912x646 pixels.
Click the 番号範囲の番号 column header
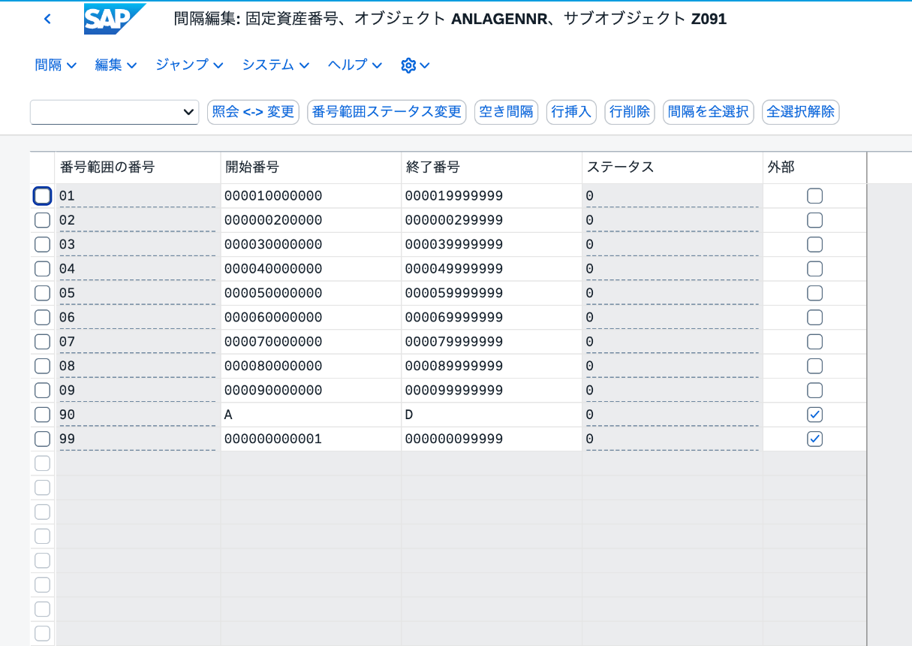tap(138, 168)
